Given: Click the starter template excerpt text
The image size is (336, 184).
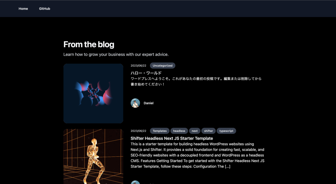Looking at the screenshot, I should tap(198, 155).
